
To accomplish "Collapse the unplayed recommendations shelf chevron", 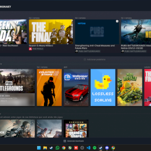I will tap(1, 114).
